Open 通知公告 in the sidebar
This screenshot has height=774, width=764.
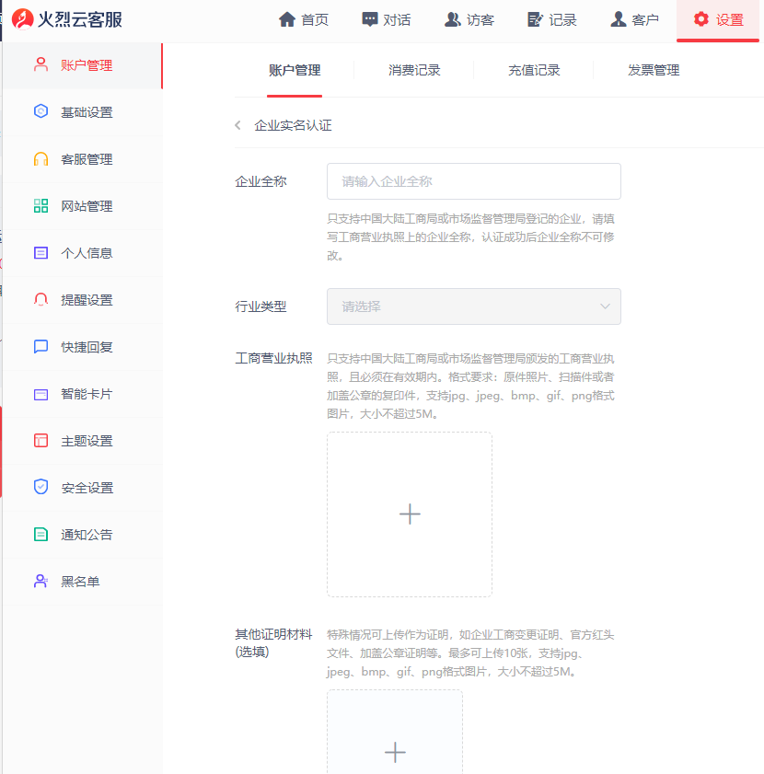coord(83,534)
